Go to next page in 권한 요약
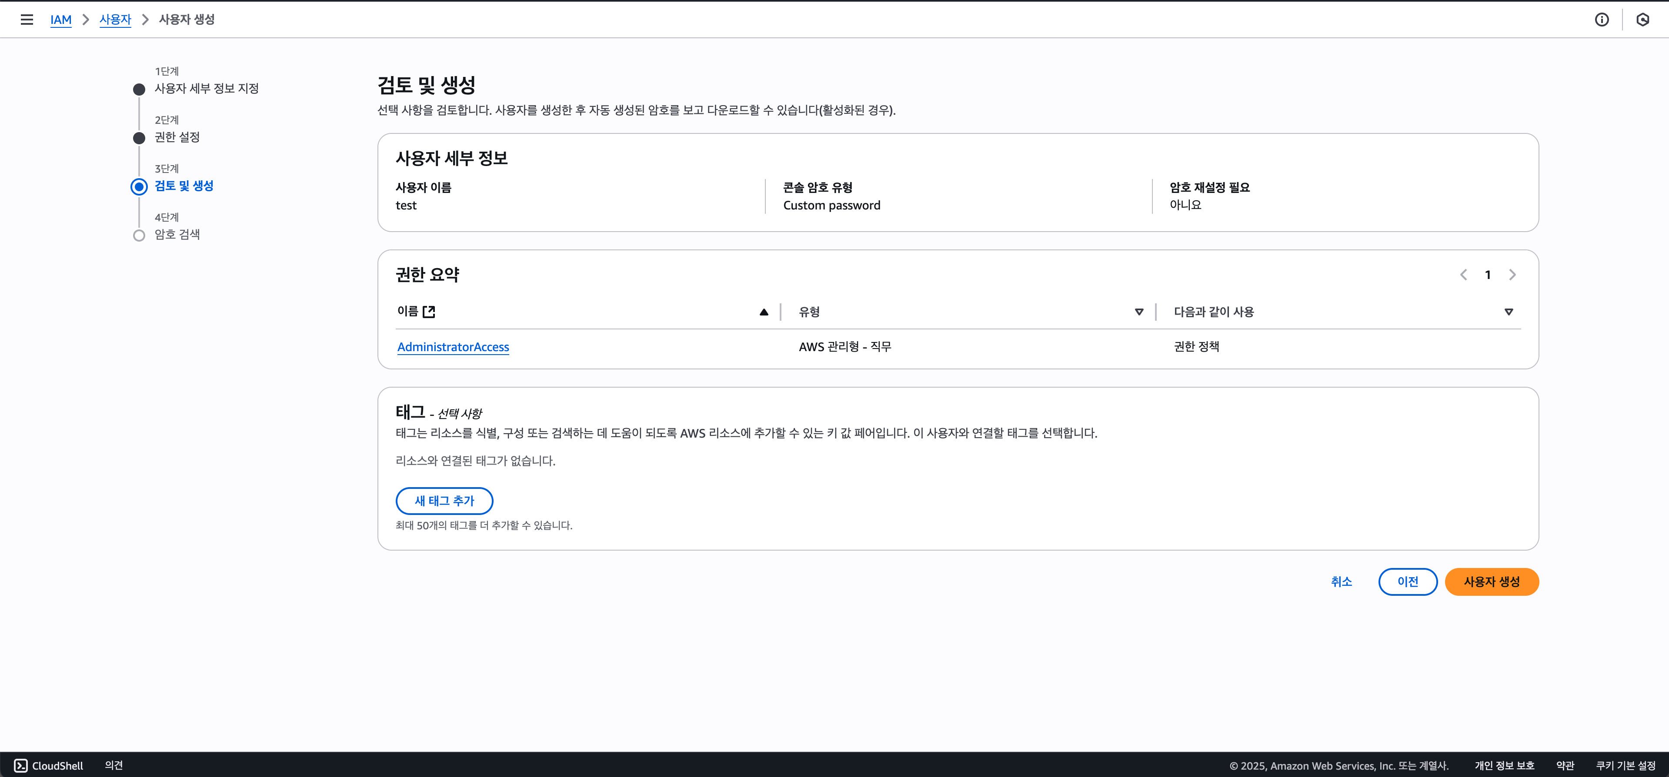Image resolution: width=1669 pixels, height=777 pixels. pyautogui.click(x=1512, y=275)
